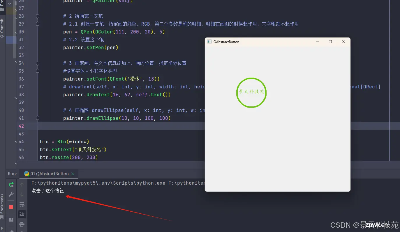Rerun the 01.QAbstractButton script
Image resolution: width=400 pixels, height=232 pixels.
click(x=11, y=185)
